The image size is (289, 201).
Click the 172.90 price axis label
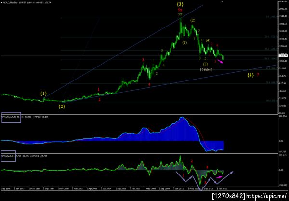pyautogui.click(x=283, y=106)
